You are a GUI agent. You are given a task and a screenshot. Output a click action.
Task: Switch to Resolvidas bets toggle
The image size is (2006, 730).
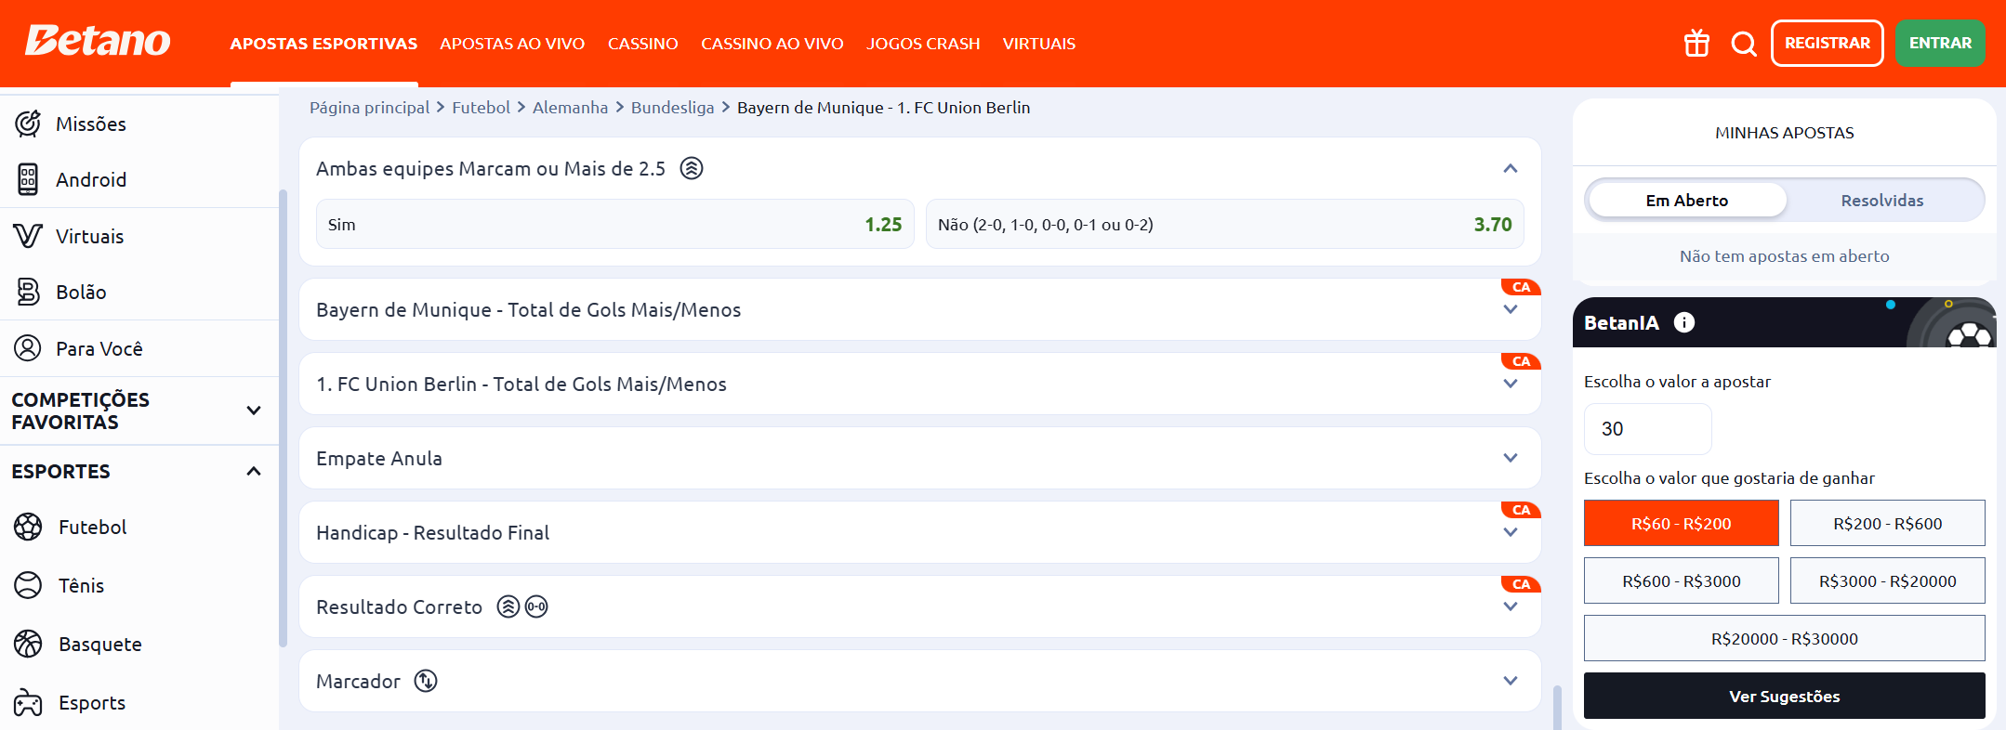pos(1881,201)
